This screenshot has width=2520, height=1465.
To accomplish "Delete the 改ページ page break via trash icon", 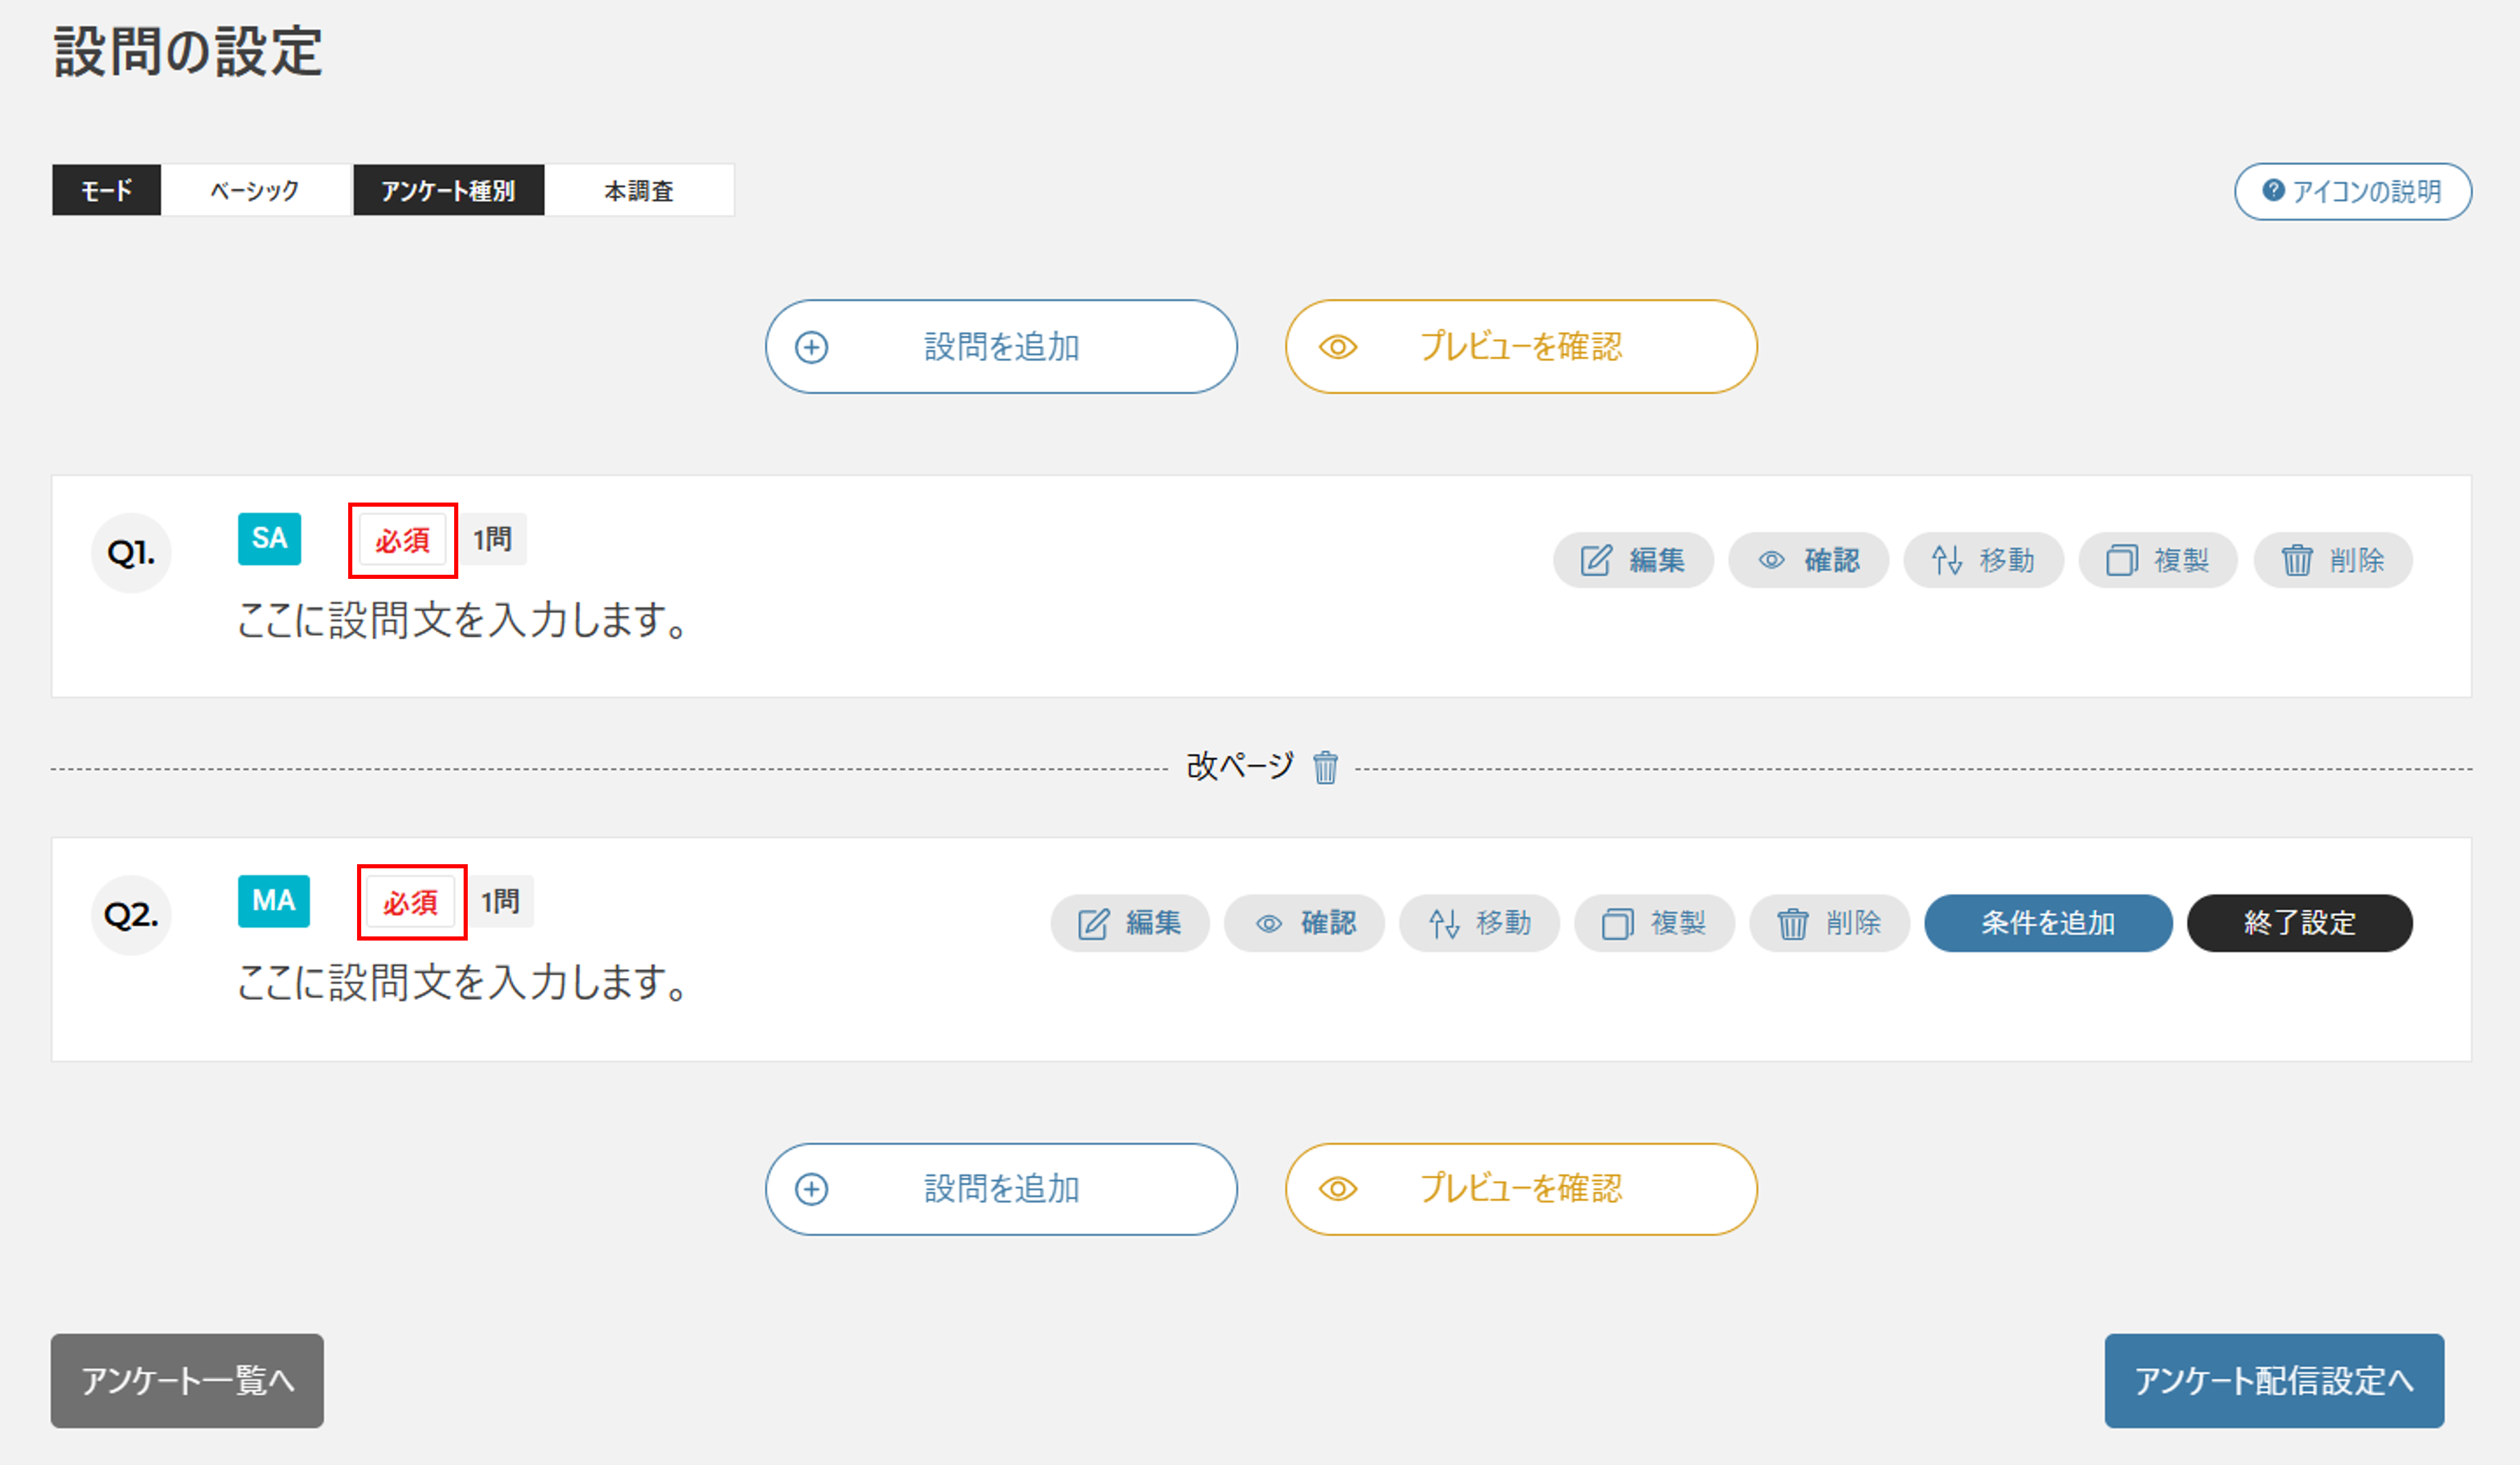I will 1325,768.
